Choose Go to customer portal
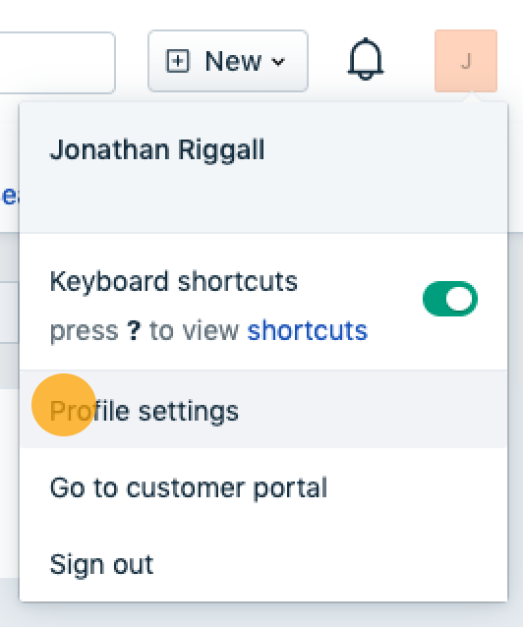This screenshot has height=627, width=523. [x=263, y=487]
